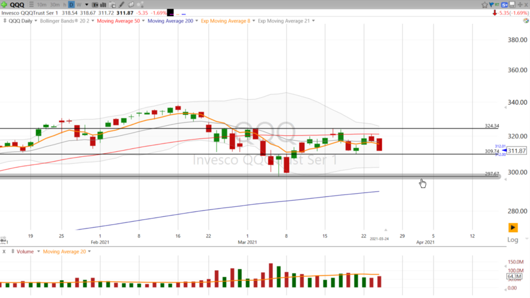Click the -5.35 (-1.69%) change at top right
This screenshot has width=530, height=298.
coord(513,13)
